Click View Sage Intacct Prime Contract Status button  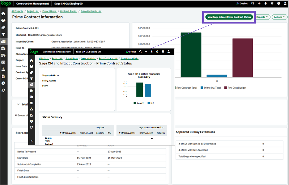tap(229, 17)
